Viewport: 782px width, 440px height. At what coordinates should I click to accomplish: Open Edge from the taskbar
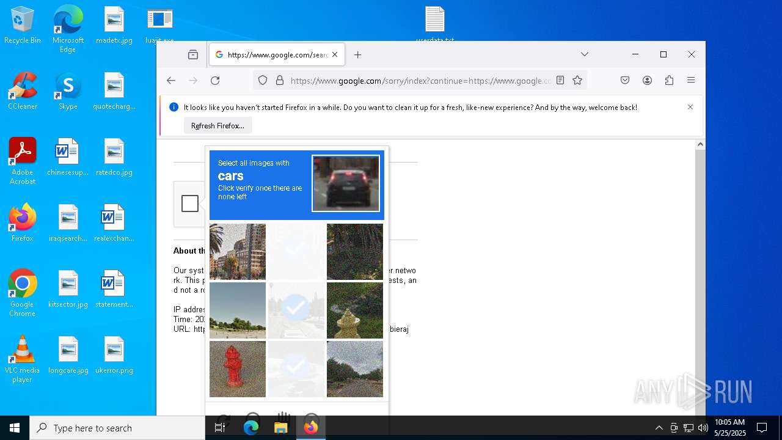(x=251, y=428)
